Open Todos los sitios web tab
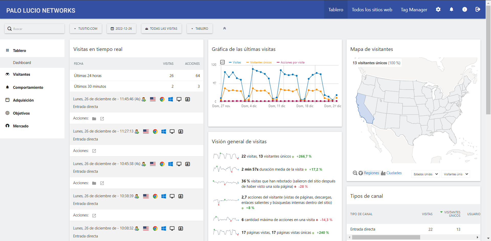The image size is (491, 241). (x=372, y=9)
